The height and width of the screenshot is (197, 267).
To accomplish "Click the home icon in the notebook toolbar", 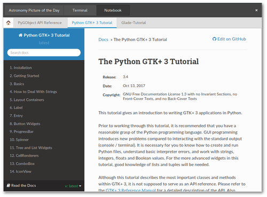I will click(8, 23).
